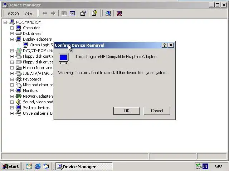229x171 pixels.
Task: Select the System devices icon
Action: coord(19,108)
